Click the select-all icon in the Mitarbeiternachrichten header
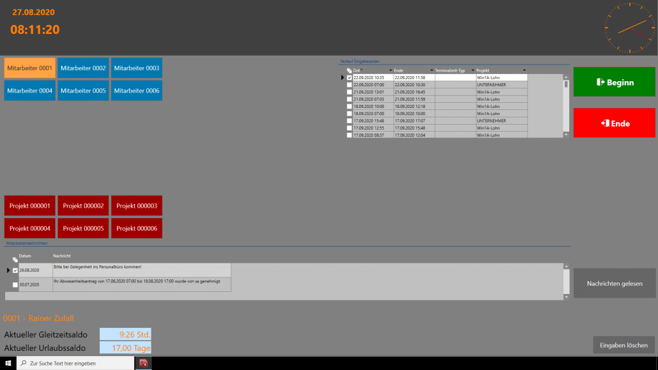This screenshot has width=658, height=370. pyautogui.click(x=15, y=259)
